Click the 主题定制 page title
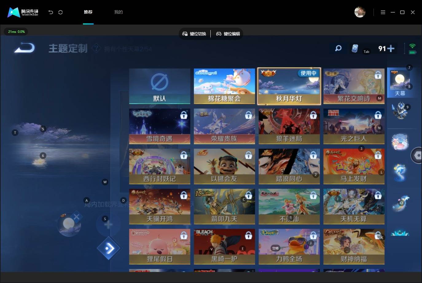Screen dimensions: 422x283 click(x=68, y=48)
